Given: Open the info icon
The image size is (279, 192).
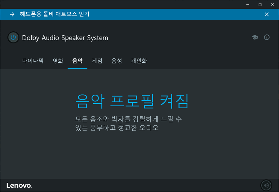Looking at the screenshot, I should [267, 37].
